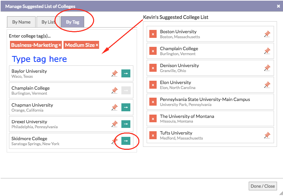Select Skidmore College name text
This screenshot has width=283, height=196.
(x=29, y=139)
